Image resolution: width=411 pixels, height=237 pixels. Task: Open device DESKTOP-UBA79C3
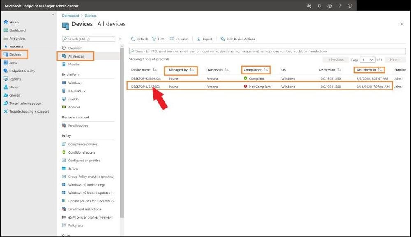coord(145,87)
